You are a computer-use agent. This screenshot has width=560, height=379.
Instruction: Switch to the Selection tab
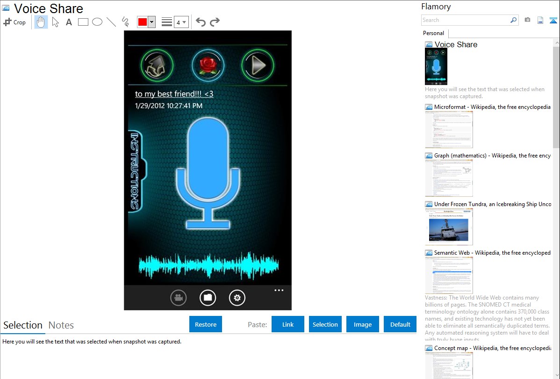point(23,325)
